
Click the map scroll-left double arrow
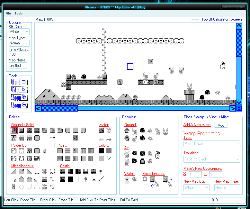[x=38, y=108]
